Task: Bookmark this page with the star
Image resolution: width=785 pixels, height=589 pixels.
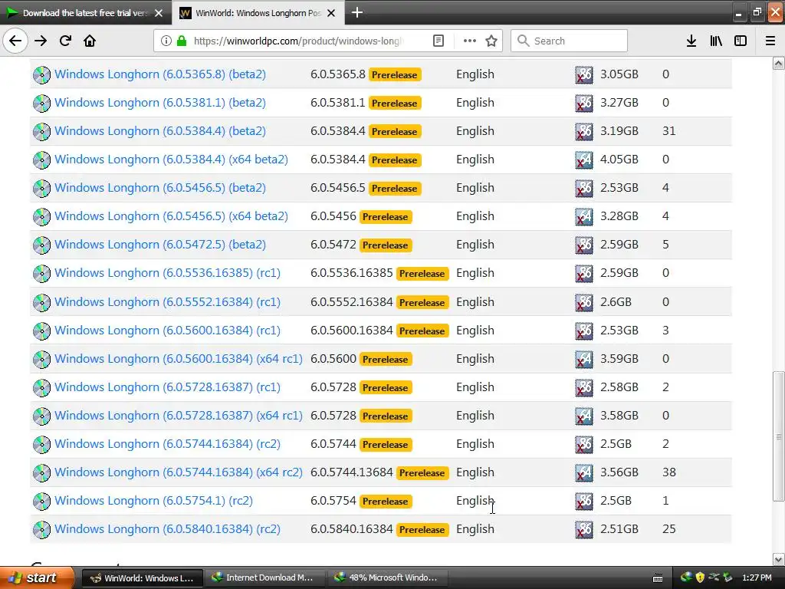Action: pyautogui.click(x=491, y=41)
